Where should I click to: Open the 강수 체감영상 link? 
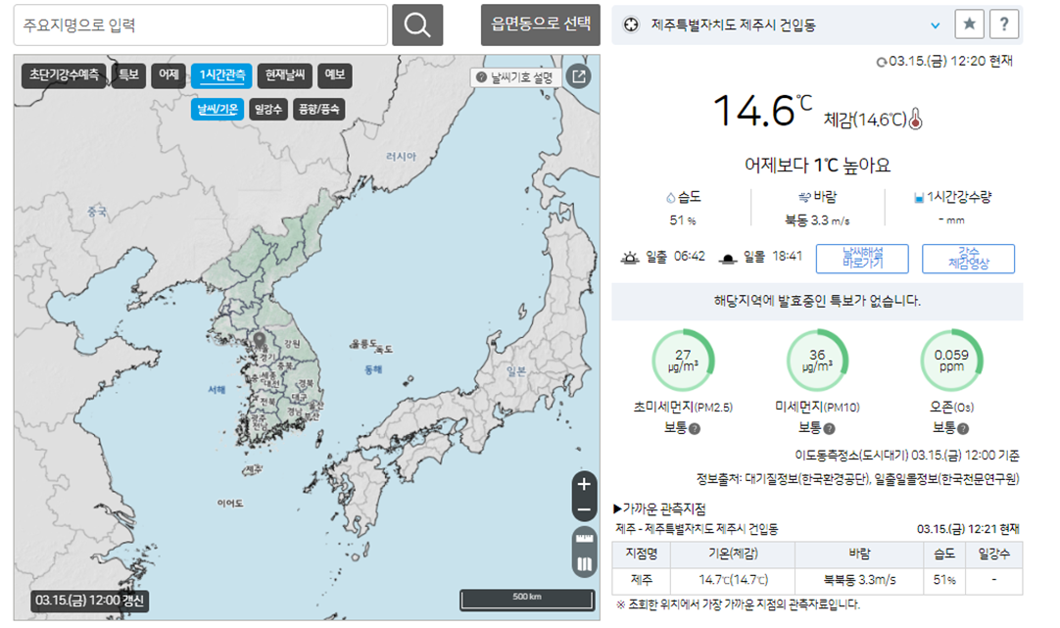[967, 258]
